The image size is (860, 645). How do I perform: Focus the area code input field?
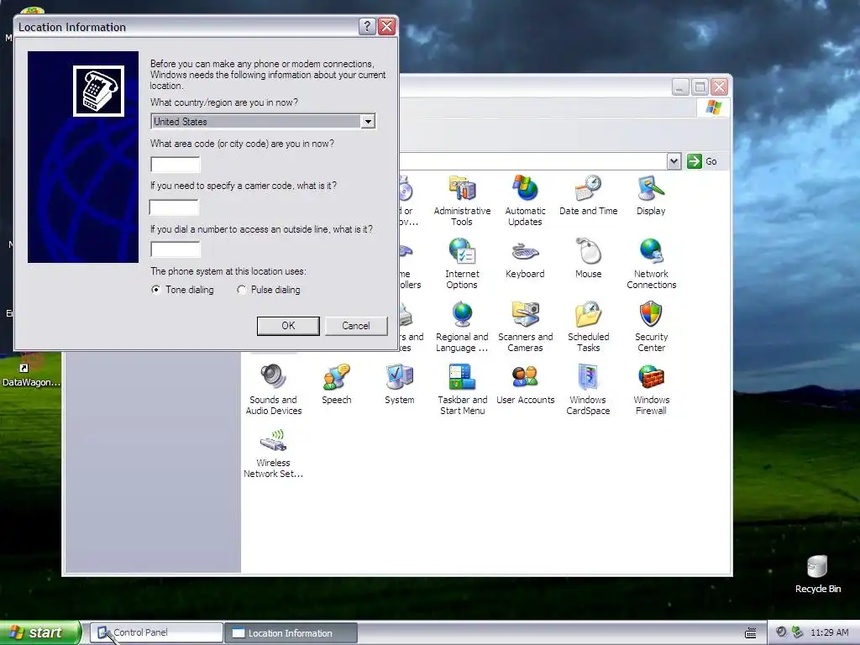[x=176, y=165]
